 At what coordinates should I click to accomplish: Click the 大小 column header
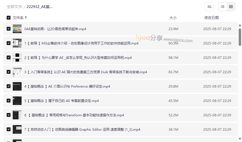[x=173, y=18]
